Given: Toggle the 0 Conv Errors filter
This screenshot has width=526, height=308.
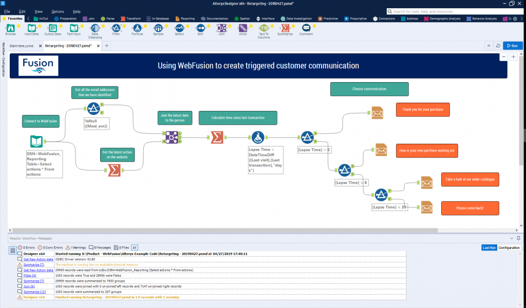Looking at the screenshot, I should coord(50,247).
